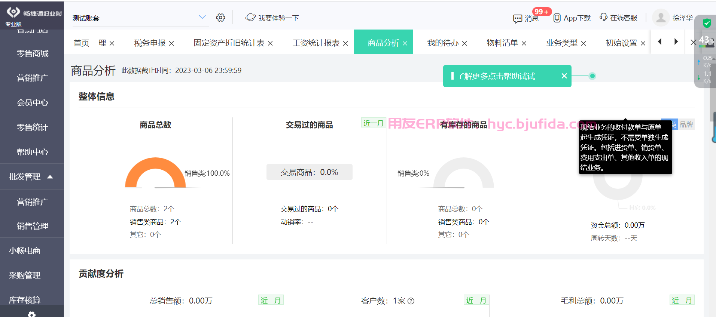The height and width of the screenshot is (317, 716).
Task: Switch to the 业务类型 tab
Action: coord(562,43)
